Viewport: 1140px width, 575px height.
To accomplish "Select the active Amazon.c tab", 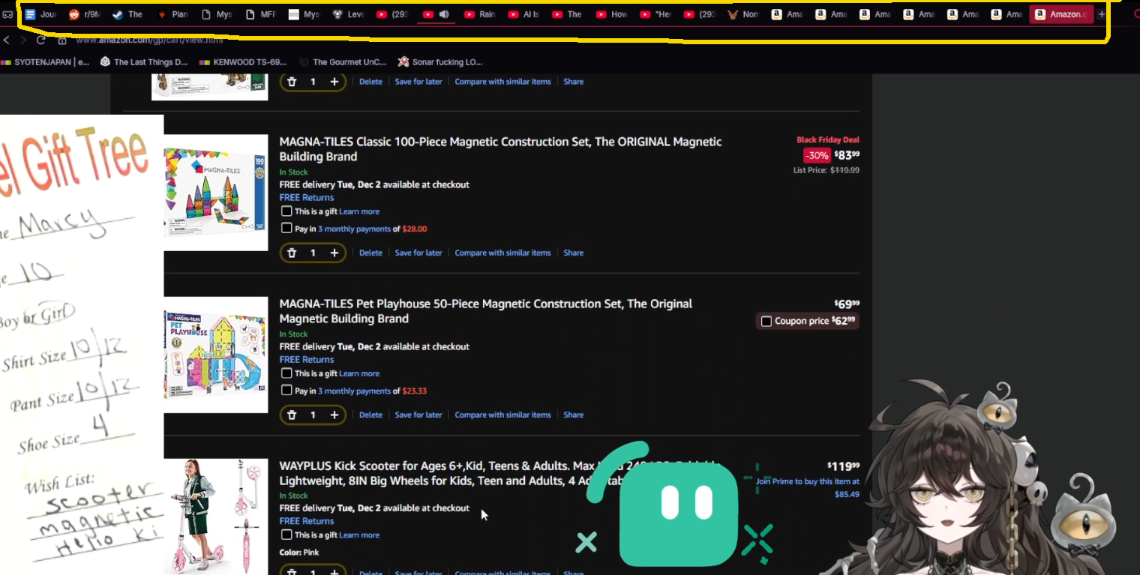I will 1061,14.
